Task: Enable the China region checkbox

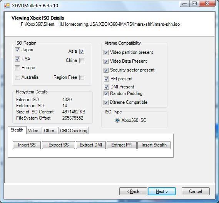Action: pyautogui.click(x=82, y=60)
